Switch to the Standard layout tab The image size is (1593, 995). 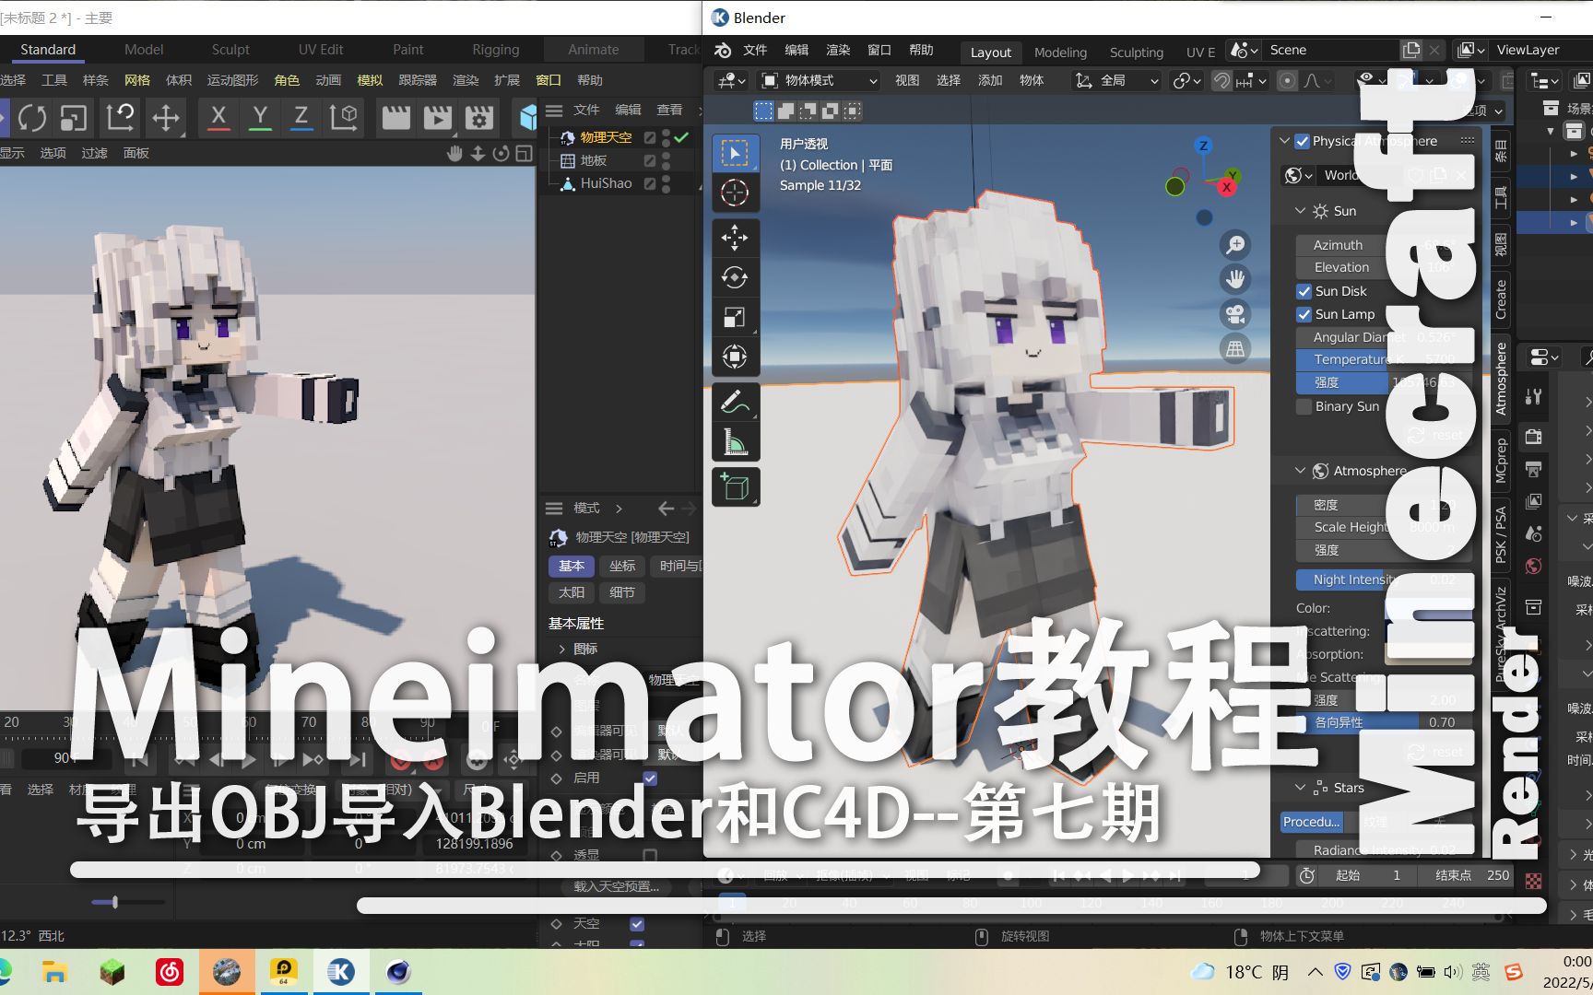(48, 50)
